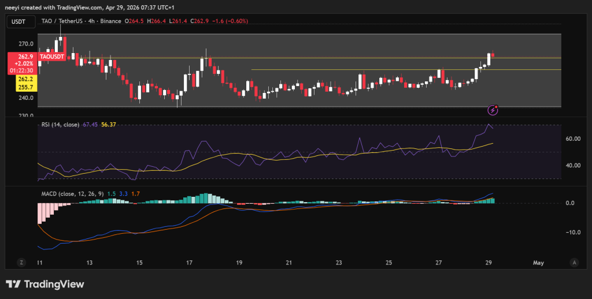592x299 pixels.
Task: Click the yellow 262.2 price label
Action: (25, 79)
